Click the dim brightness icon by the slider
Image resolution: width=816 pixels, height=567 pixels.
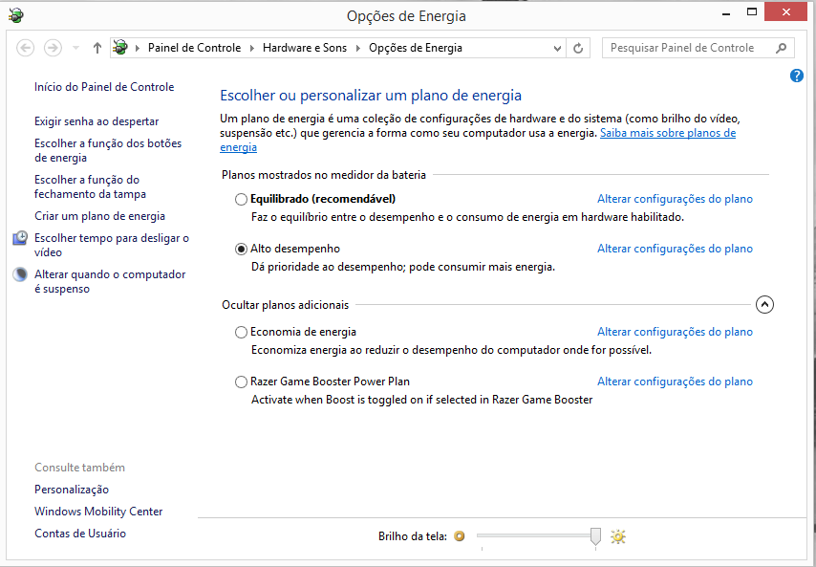tap(459, 535)
